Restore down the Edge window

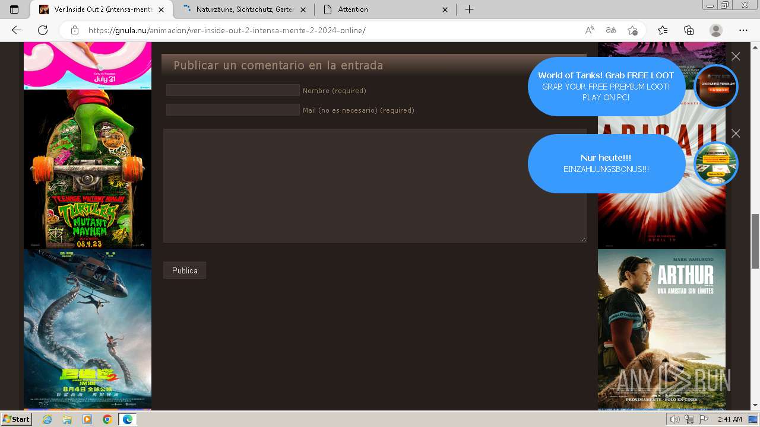click(x=724, y=5)
